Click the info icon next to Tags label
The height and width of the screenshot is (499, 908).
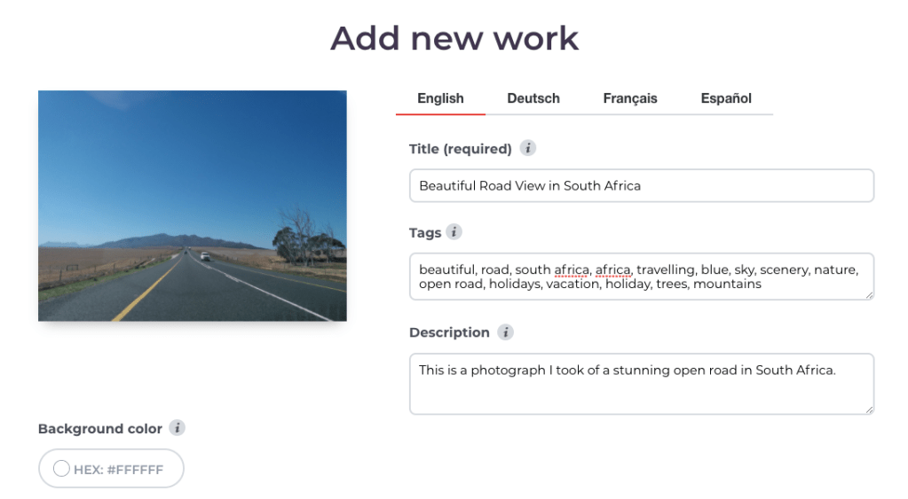[454, 232]
